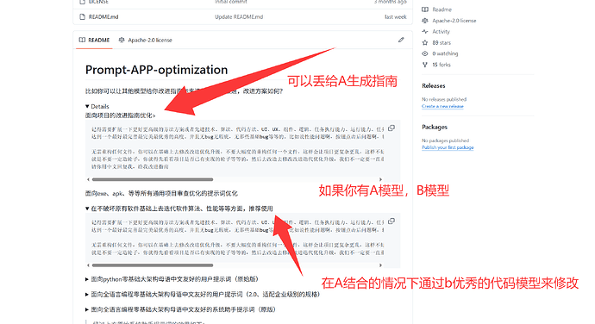Click the README.md file icon
Viewport: 595px width, 324px height.
point(82,16)
